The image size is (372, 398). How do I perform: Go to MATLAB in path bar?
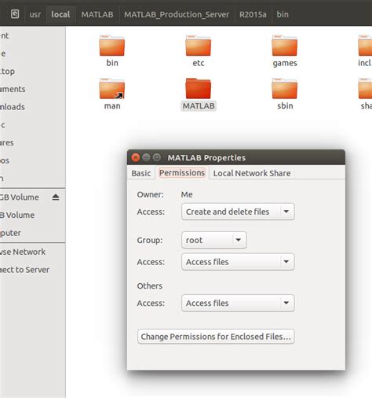pos(97,14)
